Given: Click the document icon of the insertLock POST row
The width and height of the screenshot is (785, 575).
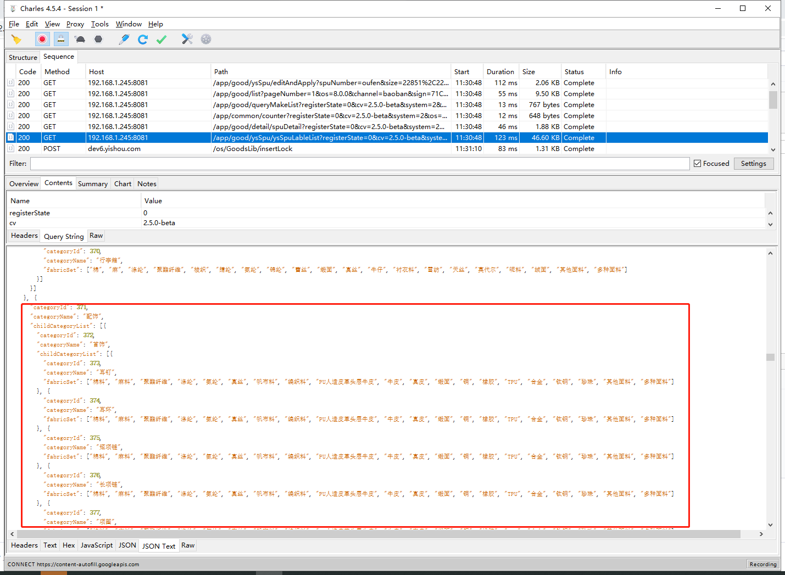Looking at the screenshot, I should (10, 148).
